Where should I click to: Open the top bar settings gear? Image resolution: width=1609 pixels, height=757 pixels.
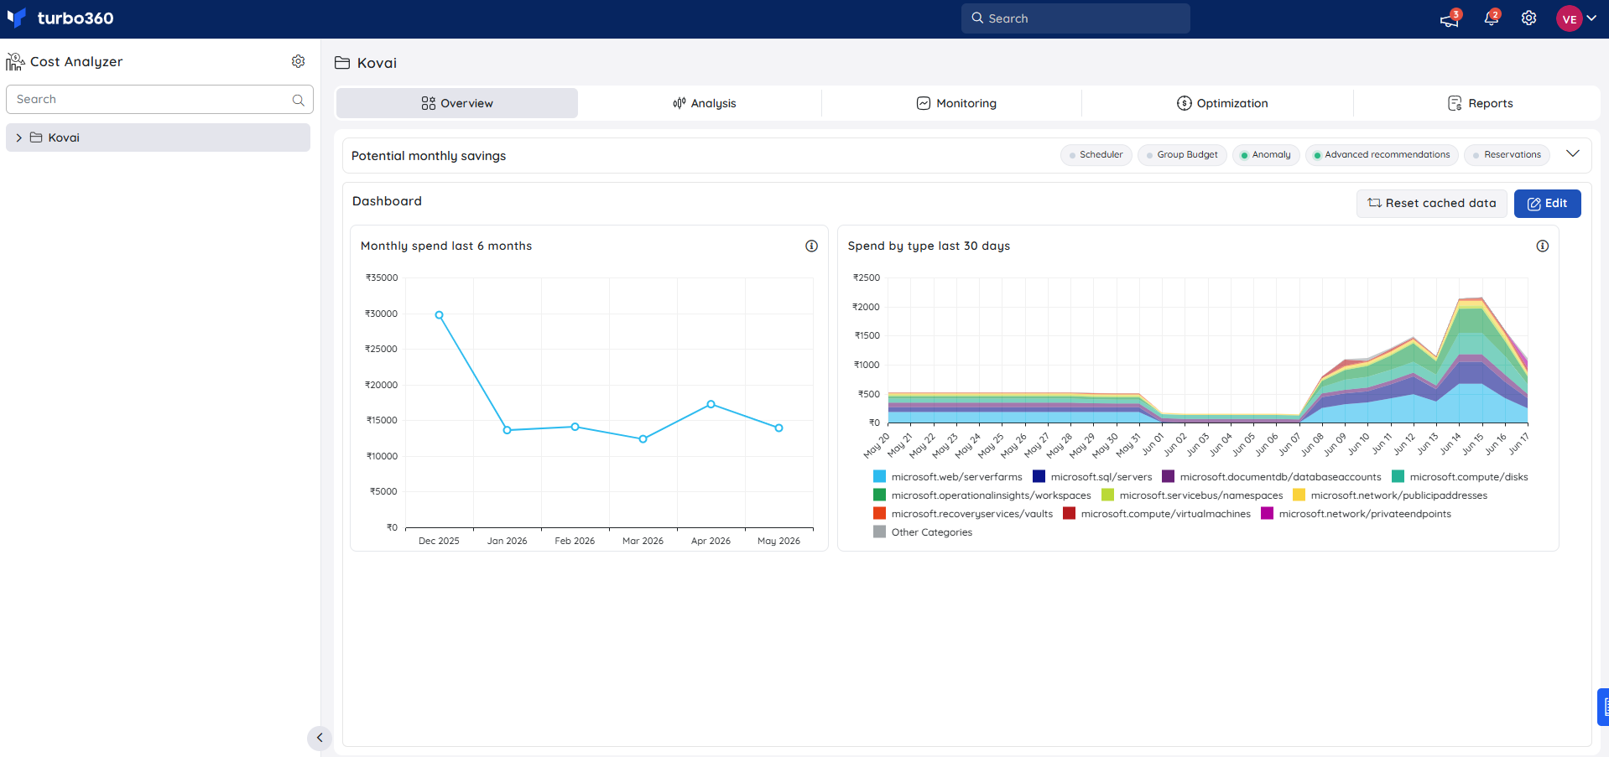click(1528, 18)
